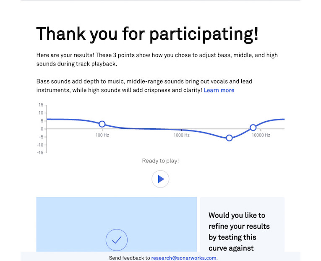Click the blue play button
Screen dimensions: 321x261
click(160, 179)
